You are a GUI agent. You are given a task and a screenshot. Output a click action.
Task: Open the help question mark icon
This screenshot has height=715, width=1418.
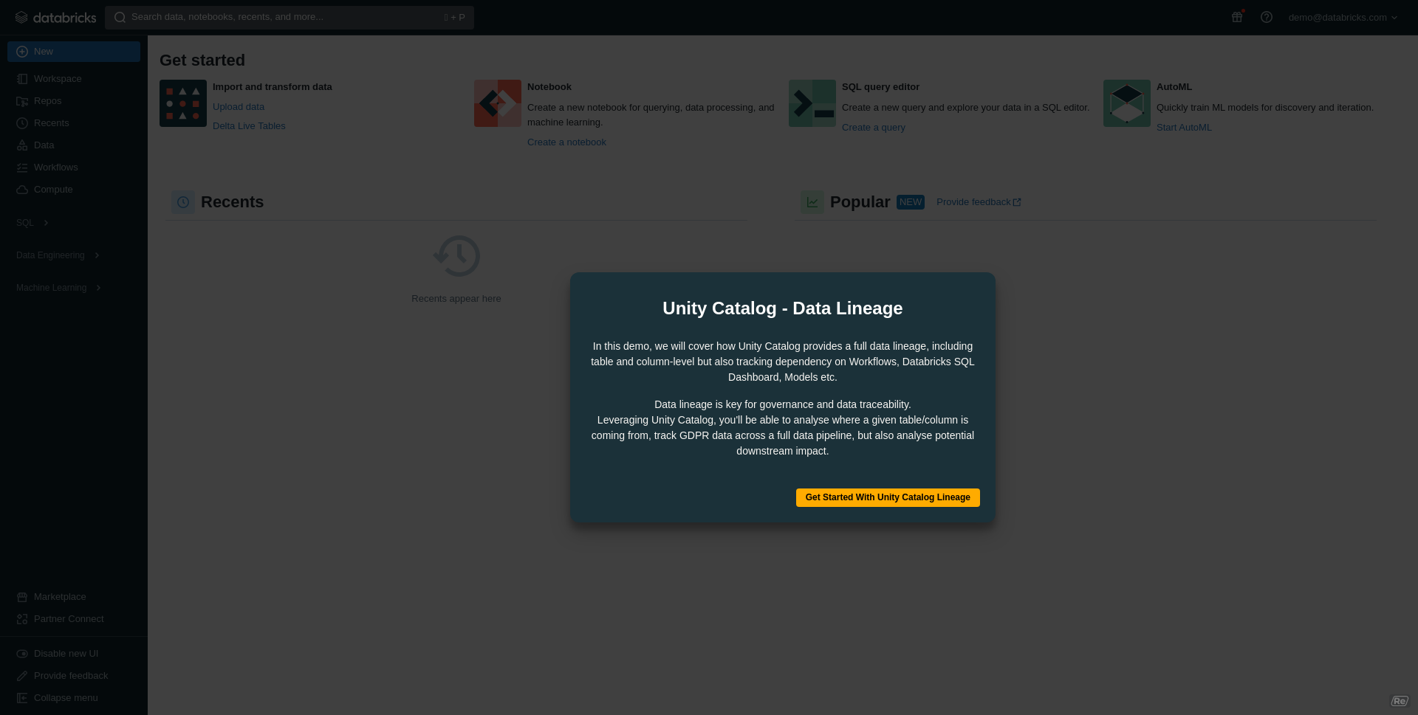1267,17
